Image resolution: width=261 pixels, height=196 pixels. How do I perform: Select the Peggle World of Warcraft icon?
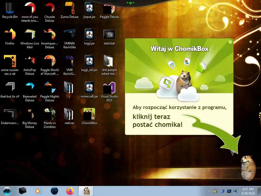(x=50, y=65)
